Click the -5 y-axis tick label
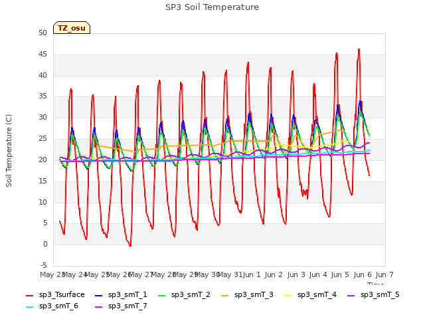 [x=44, y=265]
